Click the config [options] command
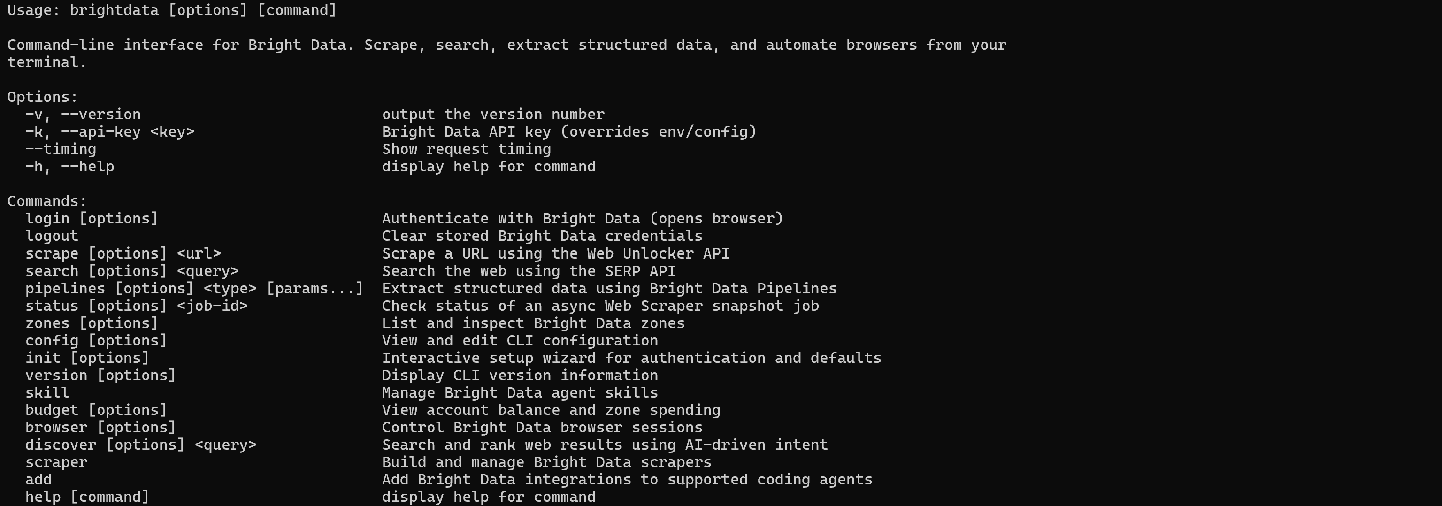The width and height of the screenshot is (1442, 506). (x=96, y=340)
